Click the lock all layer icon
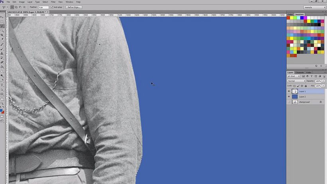The image size is (327, 184). 306,86
